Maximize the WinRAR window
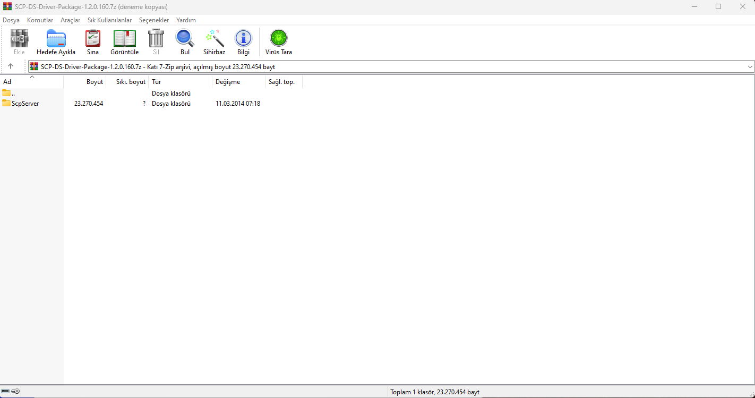This screenshot has height=398, width=755. pos(718,6)
